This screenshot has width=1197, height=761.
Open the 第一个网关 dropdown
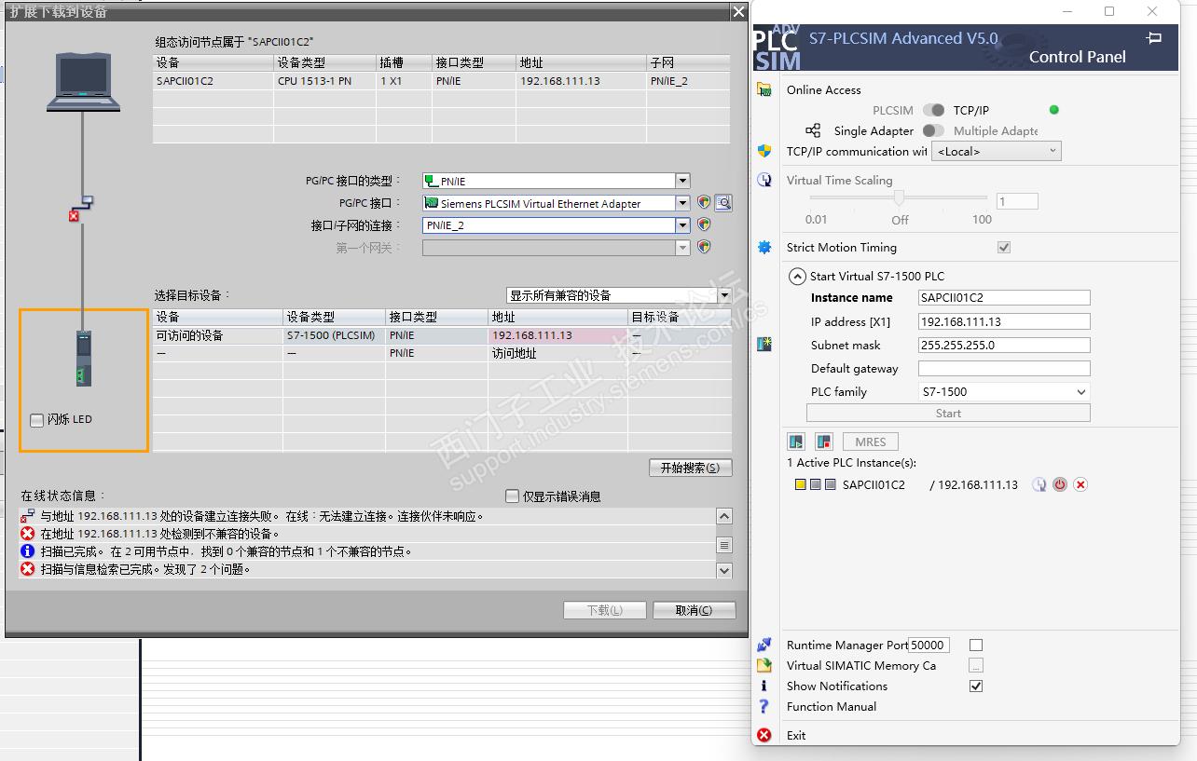coord(682,248)
